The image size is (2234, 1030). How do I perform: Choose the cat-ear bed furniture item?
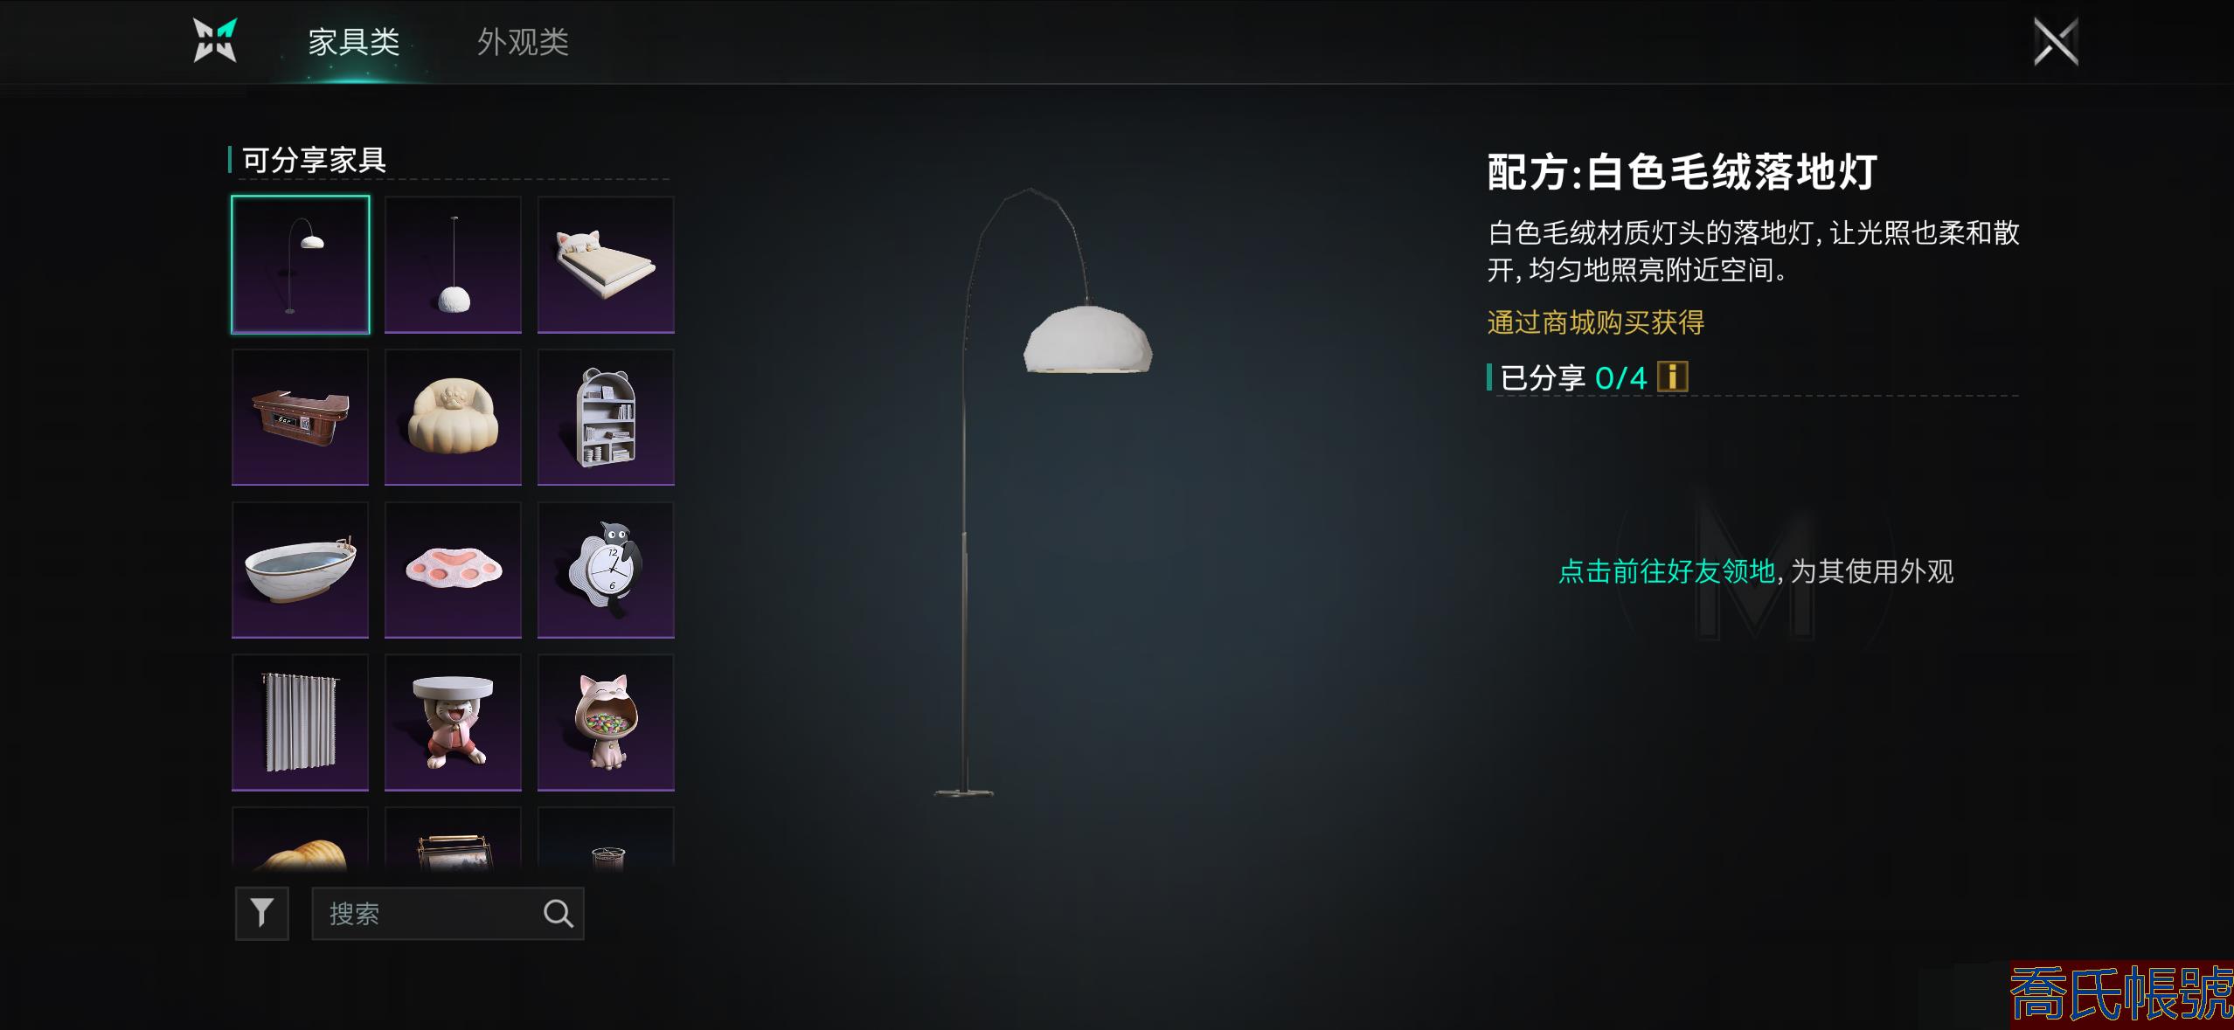point(606,265)
